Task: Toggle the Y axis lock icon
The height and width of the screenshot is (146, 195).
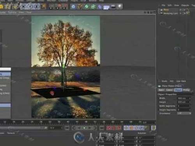Action: pos(30,6)
